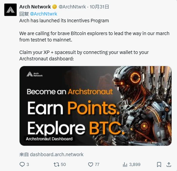Click the Archstronaut Dashboard card label
Viewport: 177px width, 171px height.
[x=49, y=139]
